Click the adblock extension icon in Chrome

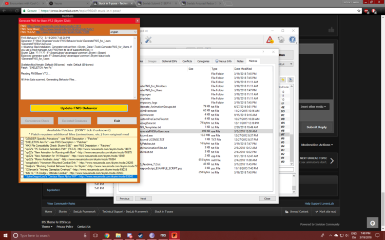(367, 11)
